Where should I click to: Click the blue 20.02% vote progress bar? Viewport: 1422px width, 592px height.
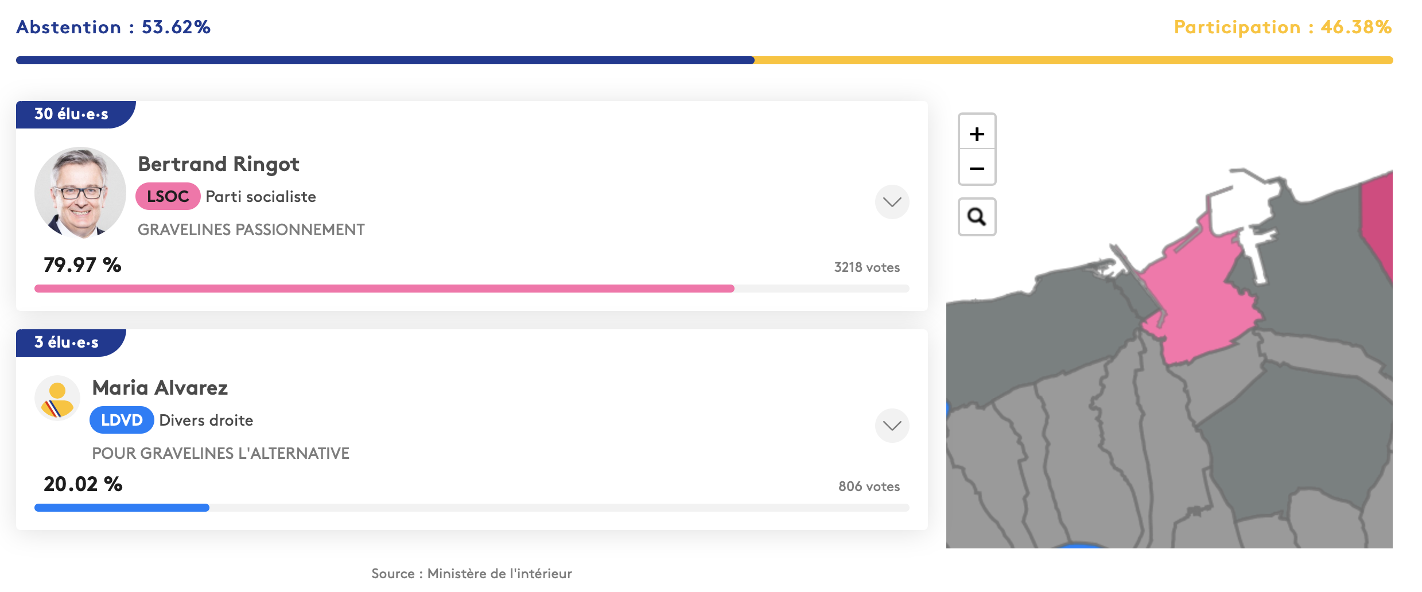(x=122, y=508)
